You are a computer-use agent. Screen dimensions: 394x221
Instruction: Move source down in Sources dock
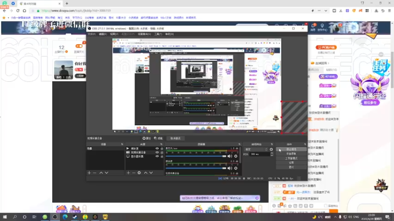[151, 173]
